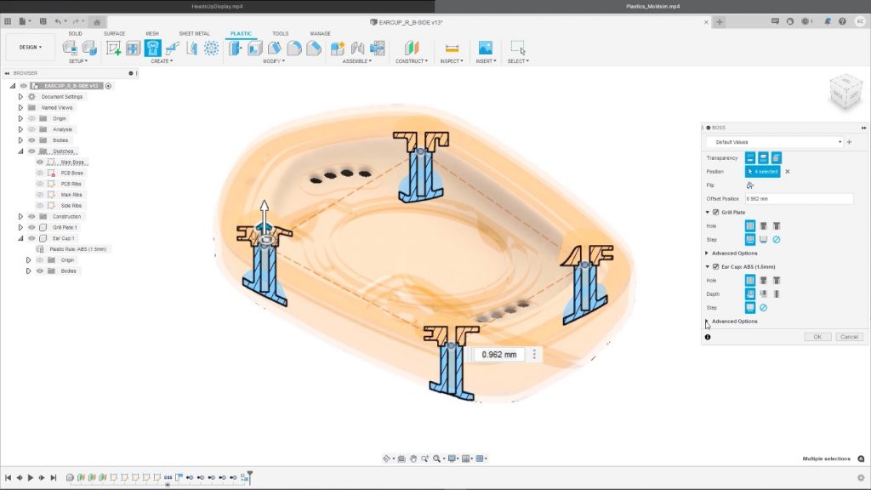Click the Insert image icon

click(x=485, y=48)
